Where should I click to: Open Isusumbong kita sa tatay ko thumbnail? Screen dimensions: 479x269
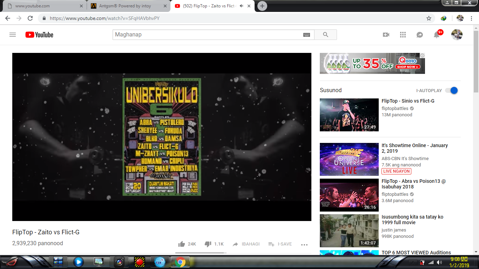[x=349, y=231]
